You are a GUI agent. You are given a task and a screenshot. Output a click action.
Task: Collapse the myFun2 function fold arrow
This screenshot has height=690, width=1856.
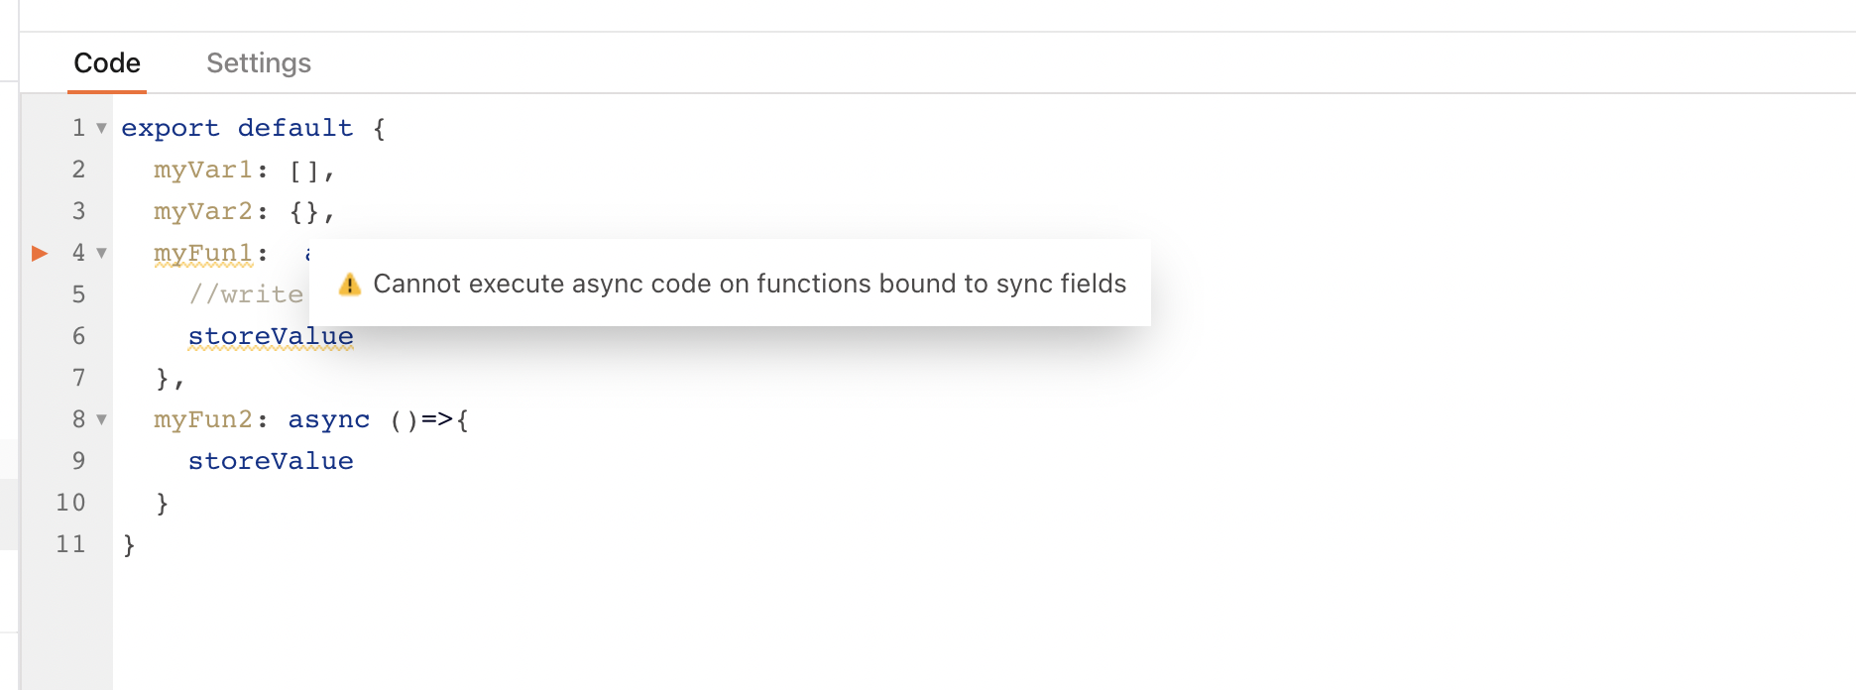pyautogui.click(x=101, y=419)
